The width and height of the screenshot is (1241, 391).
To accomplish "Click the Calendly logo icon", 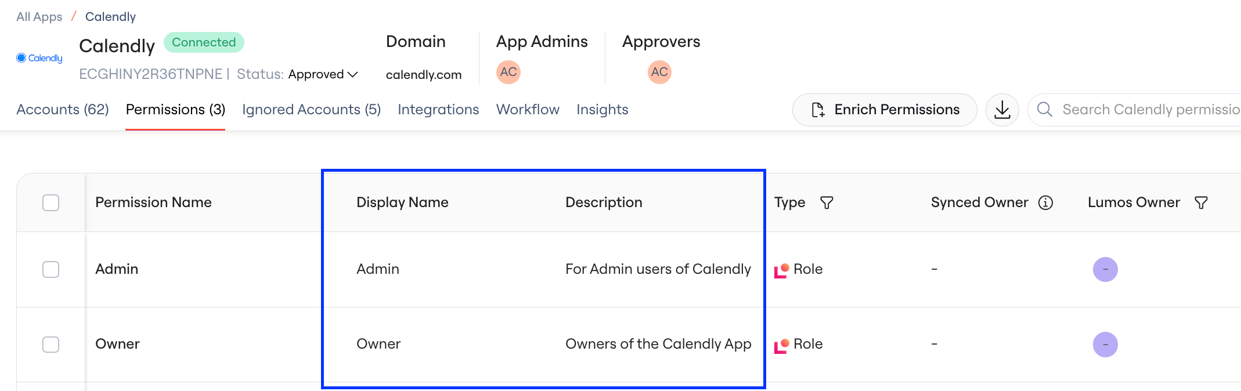I will pos(39,58).
